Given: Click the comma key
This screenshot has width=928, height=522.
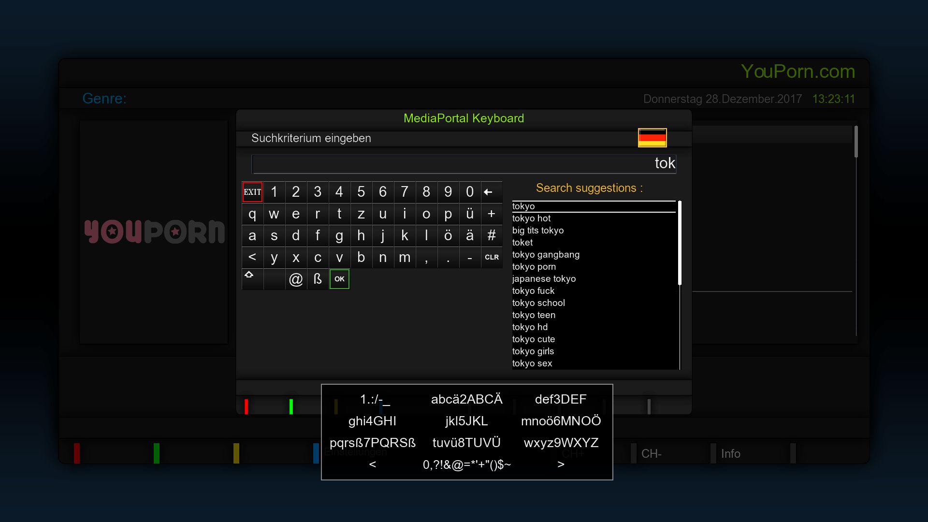Looking at the screenshot, I should pos(426,257).
